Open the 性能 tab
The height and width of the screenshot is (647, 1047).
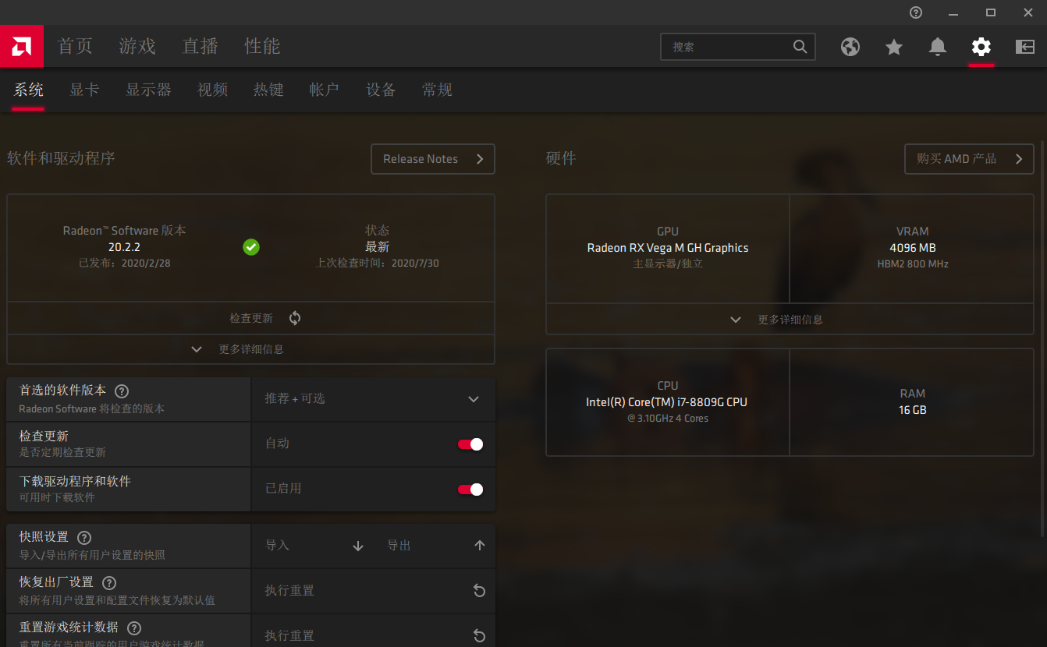pos(262,46)
